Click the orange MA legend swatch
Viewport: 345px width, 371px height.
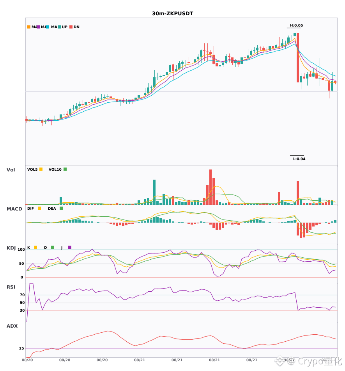pos(29,27)
